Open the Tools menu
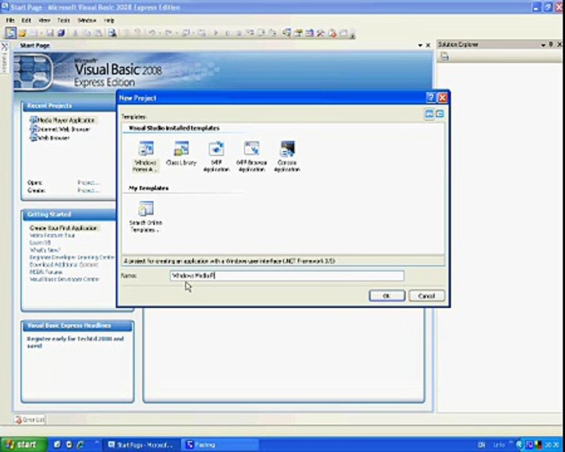The image size is (565, 452). (x=63, y=20)
